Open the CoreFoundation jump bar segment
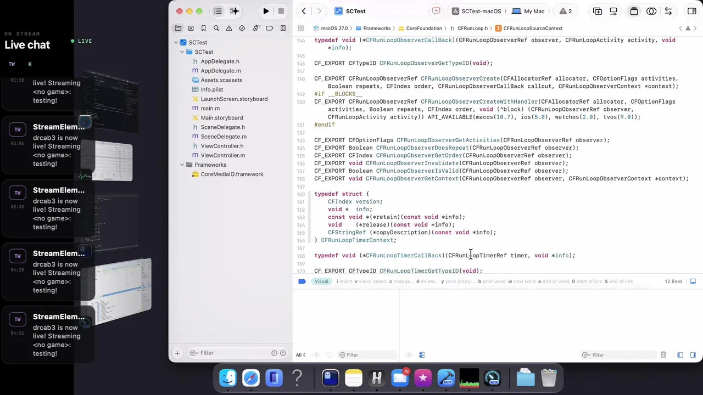Image resolution: width=703 pixels, height=395 pixels. point(420,28)
